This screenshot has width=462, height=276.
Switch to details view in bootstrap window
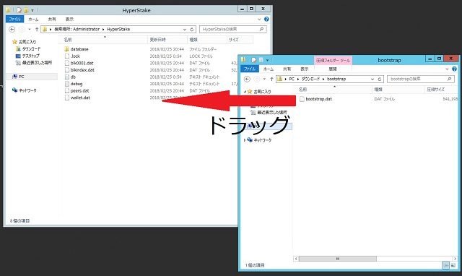pos(446,265)
